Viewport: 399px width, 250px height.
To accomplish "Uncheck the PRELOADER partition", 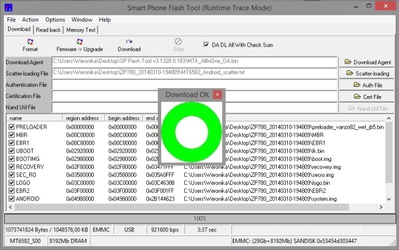I will tap(11, 127).
